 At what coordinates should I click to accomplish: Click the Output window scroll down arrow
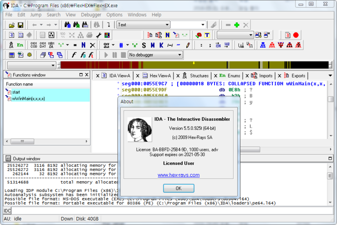tap(330, 202)
